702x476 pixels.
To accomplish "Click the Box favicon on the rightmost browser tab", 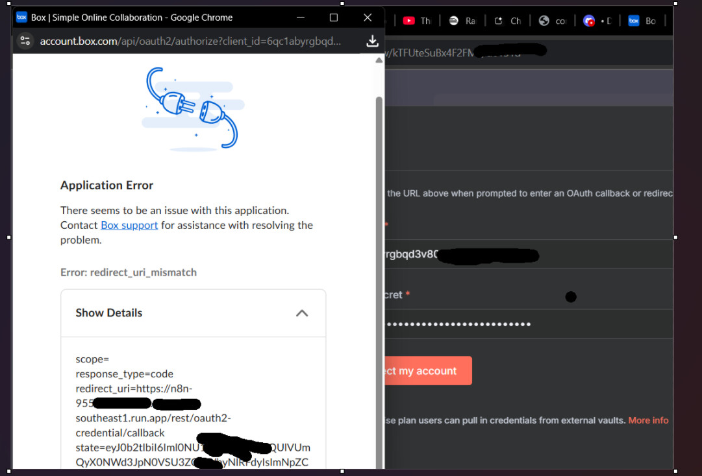I will click(633, 20).
